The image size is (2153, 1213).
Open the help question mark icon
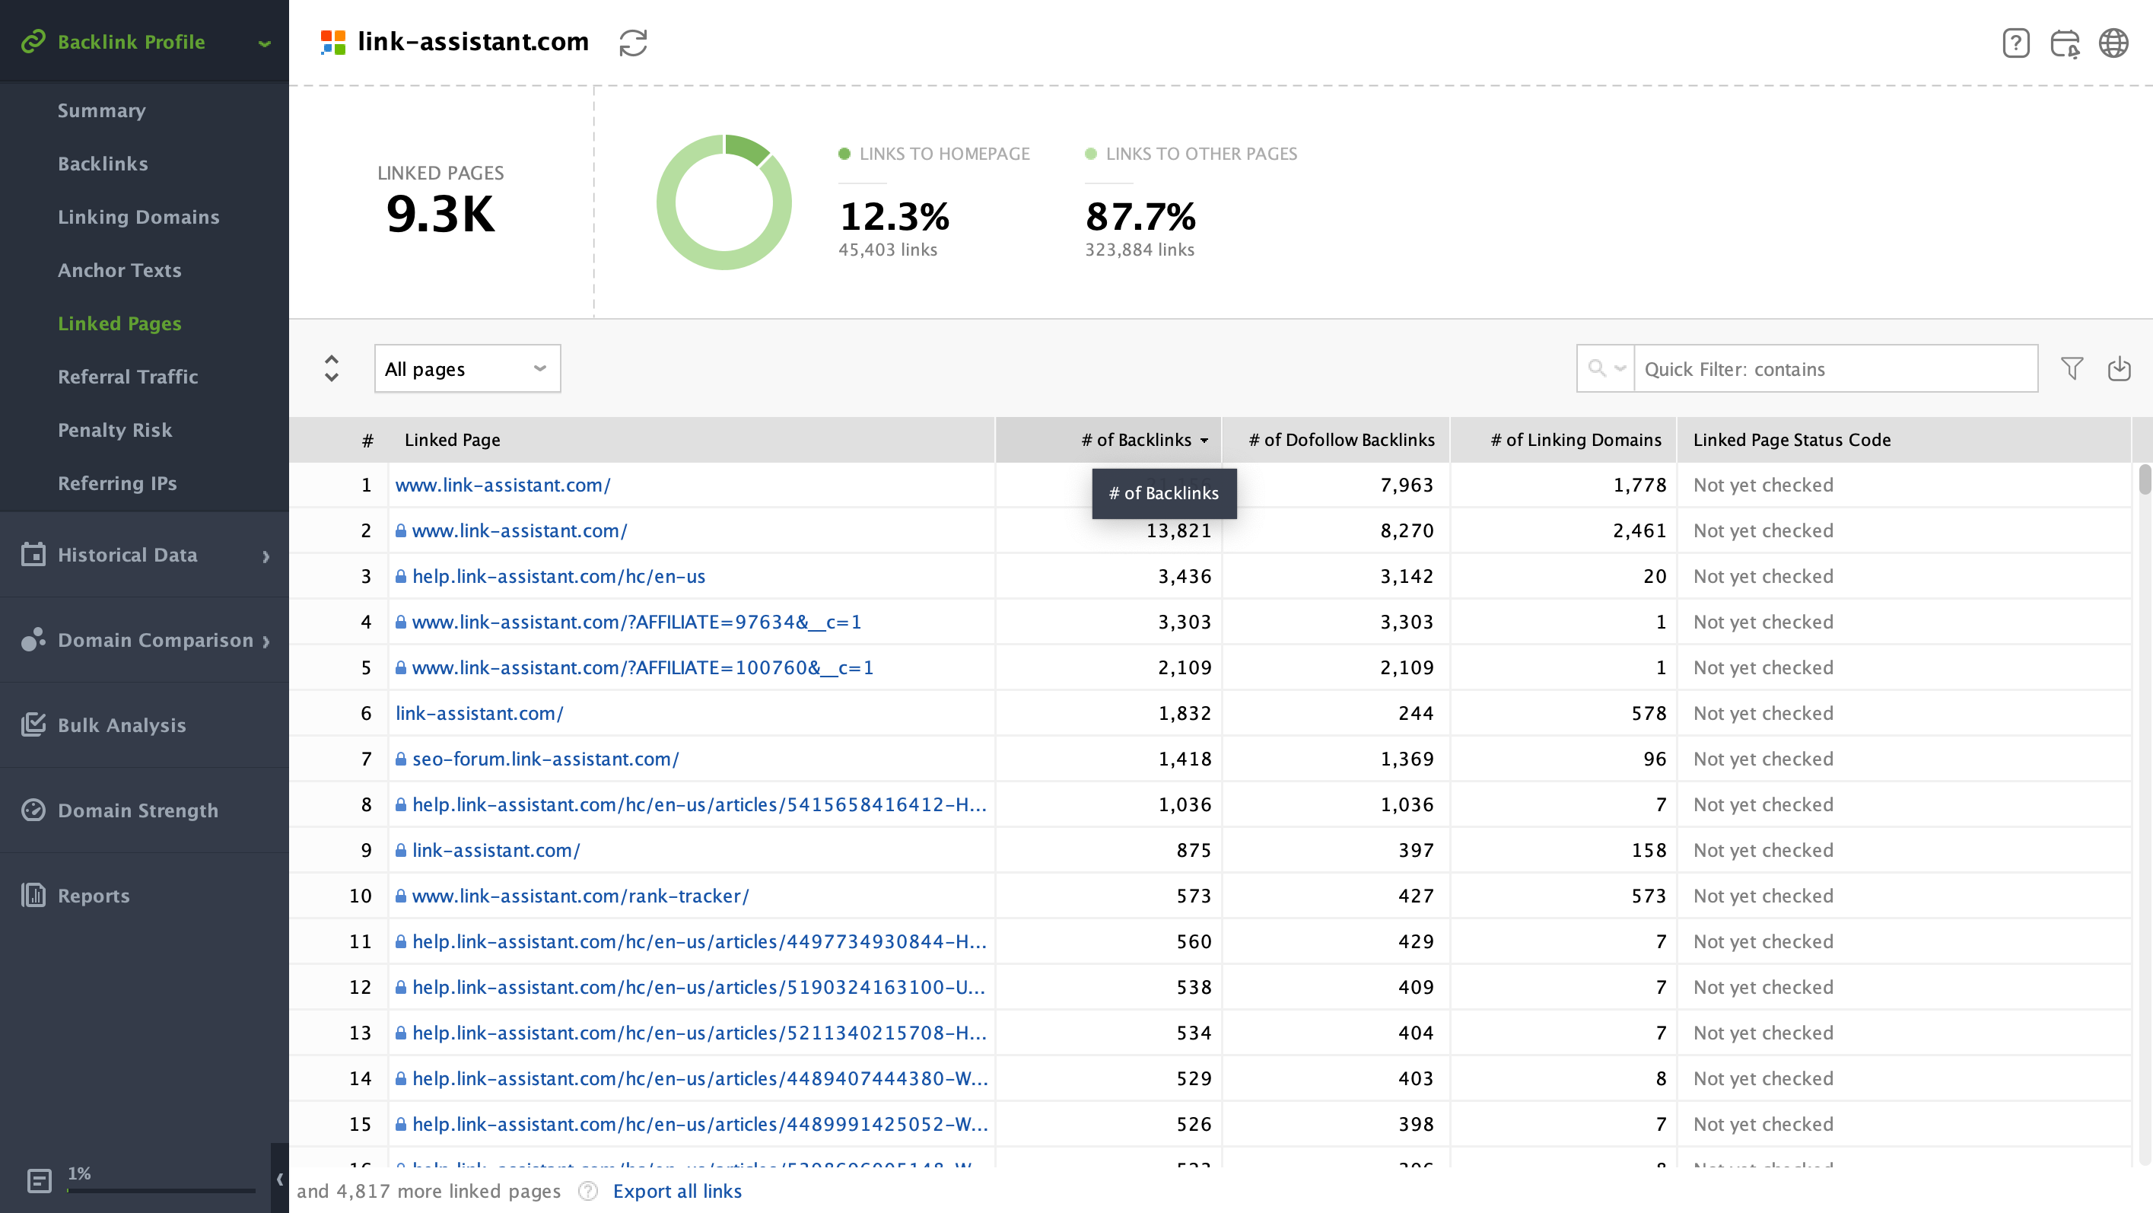pos(2015,43)
